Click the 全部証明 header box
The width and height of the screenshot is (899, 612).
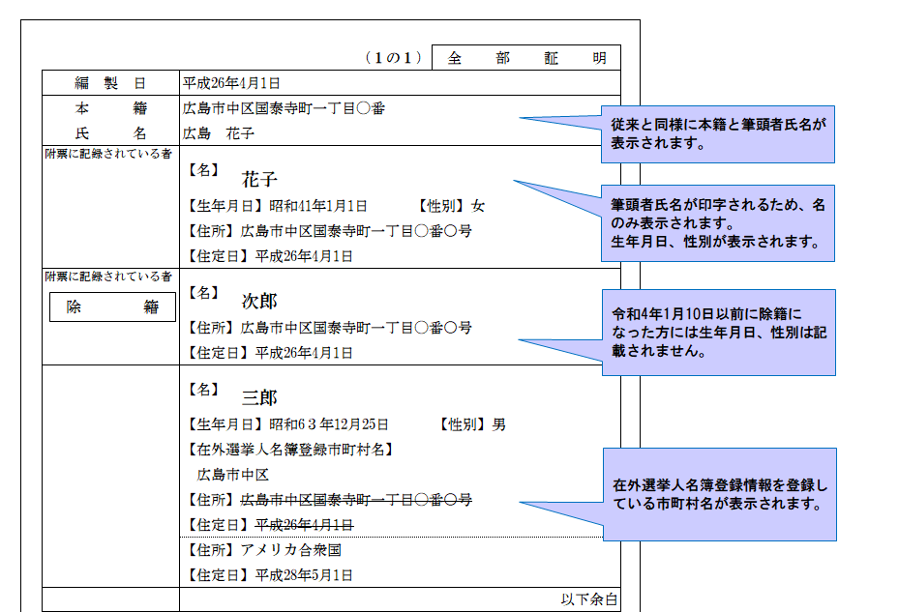pyautogui.click(x=525, y=58)
